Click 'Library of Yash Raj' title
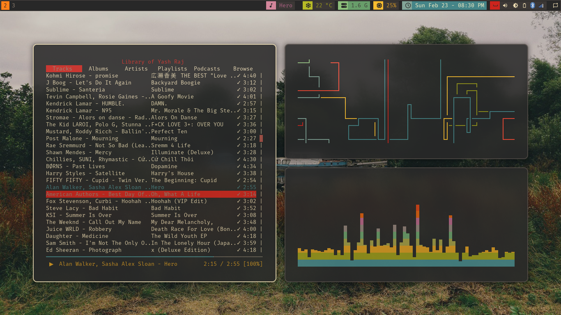 (x=153, y=62)
